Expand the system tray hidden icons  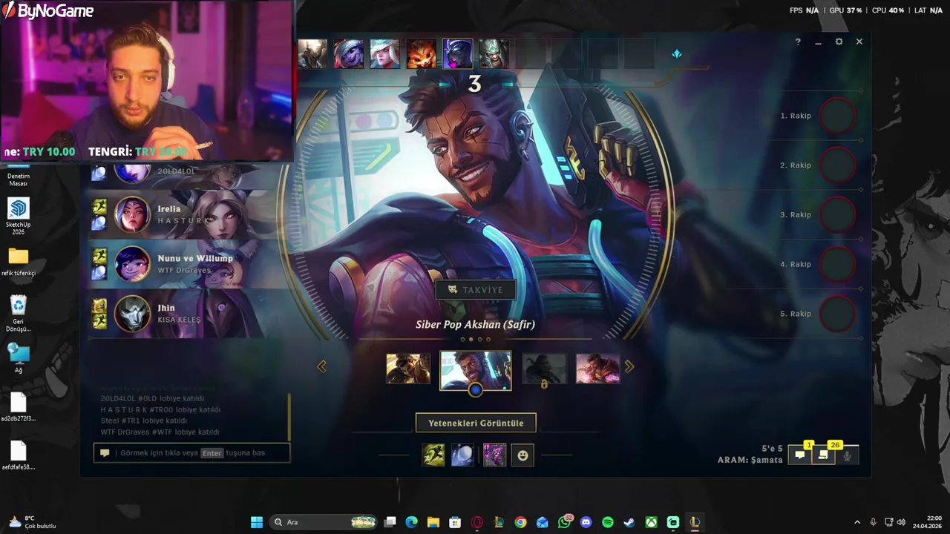857,522
